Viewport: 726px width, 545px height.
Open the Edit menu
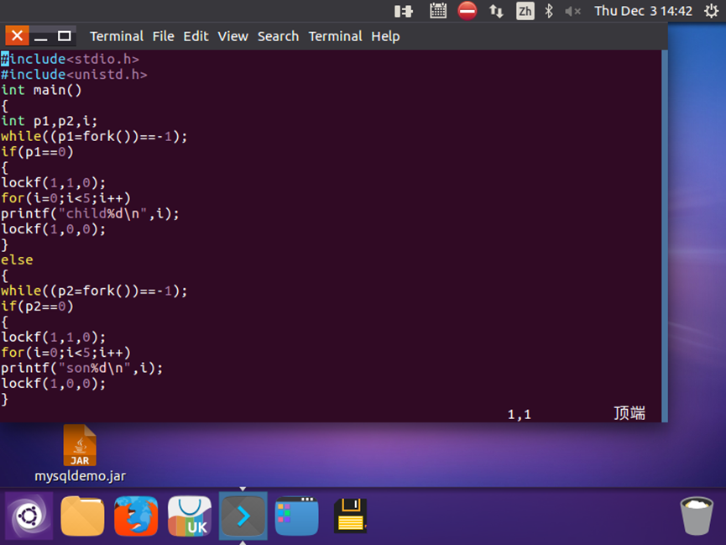tap(196, 36)
